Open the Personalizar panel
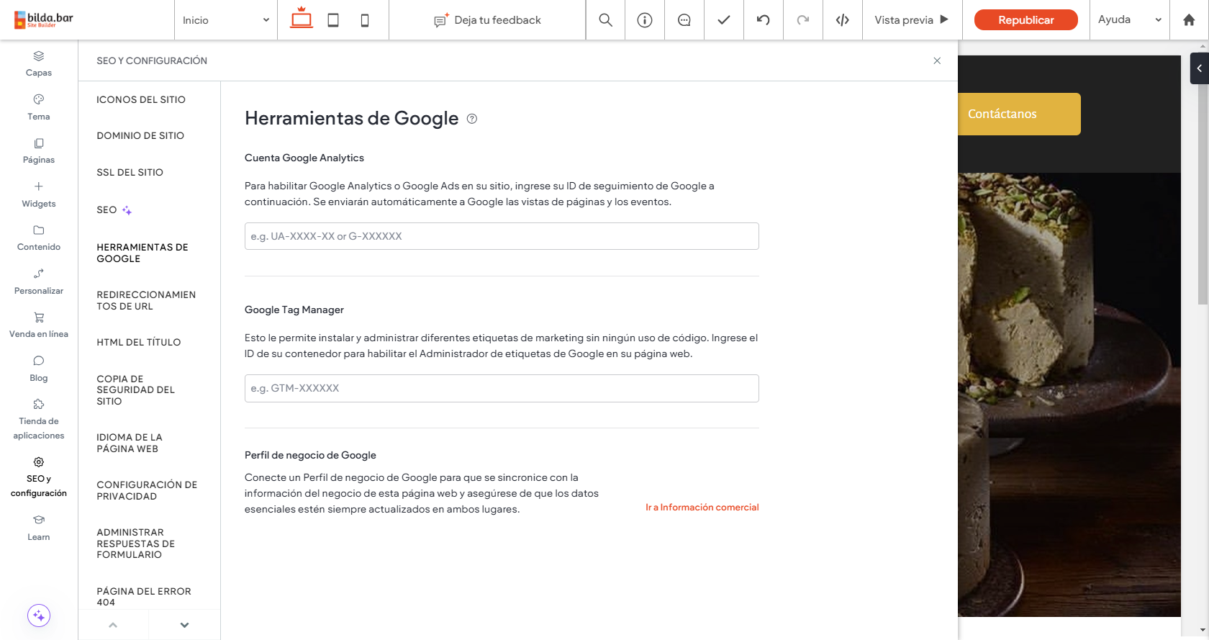Image resolution: width=1209 pixels, height=640 pixels. 39,281
